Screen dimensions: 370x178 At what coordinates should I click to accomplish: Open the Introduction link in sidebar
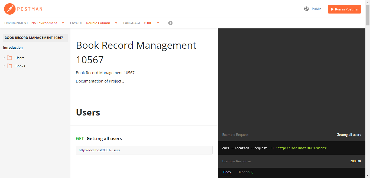click(x=13, y=48)
